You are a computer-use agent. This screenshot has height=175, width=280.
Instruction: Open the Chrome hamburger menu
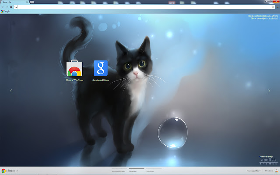click(x=277, y=7)
